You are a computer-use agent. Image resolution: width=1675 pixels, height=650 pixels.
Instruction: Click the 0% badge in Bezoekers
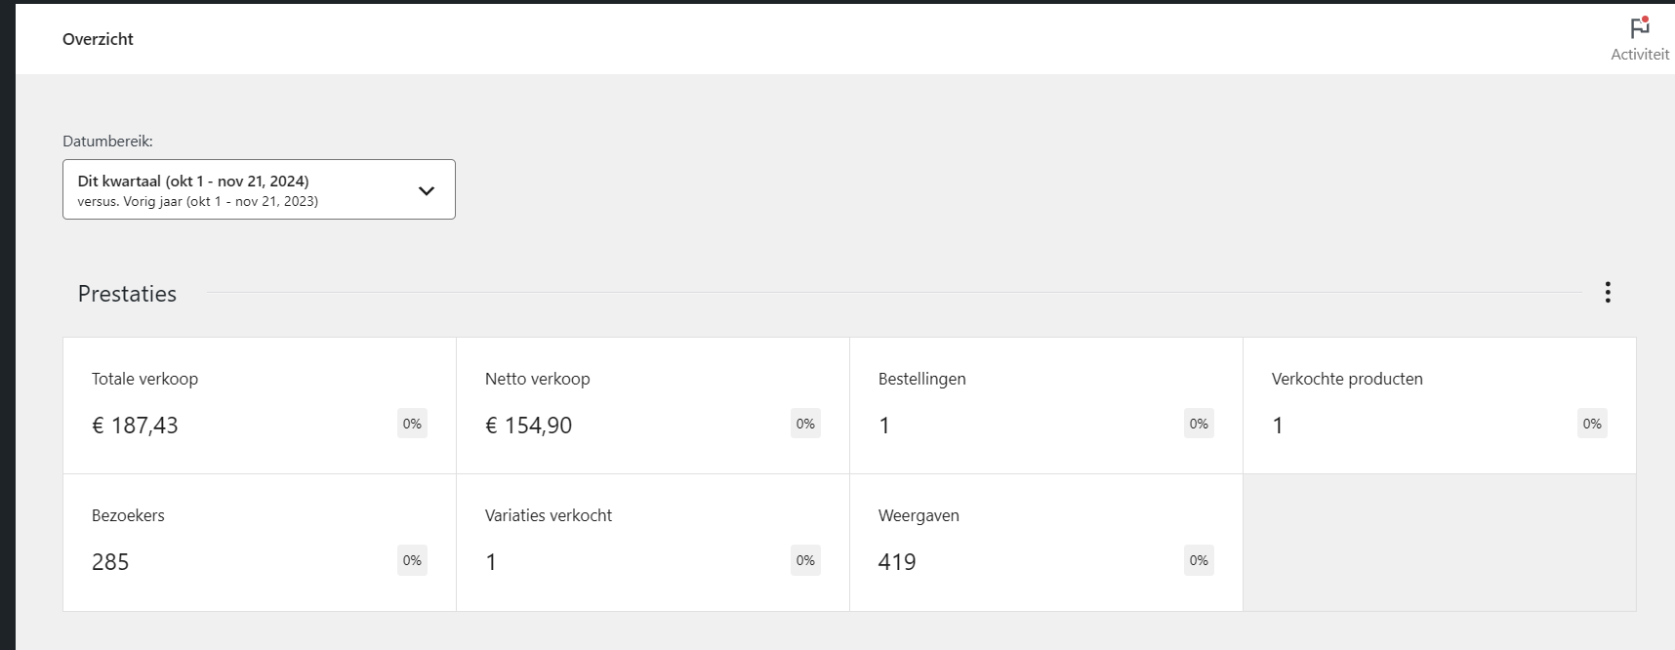click(412, 560)
